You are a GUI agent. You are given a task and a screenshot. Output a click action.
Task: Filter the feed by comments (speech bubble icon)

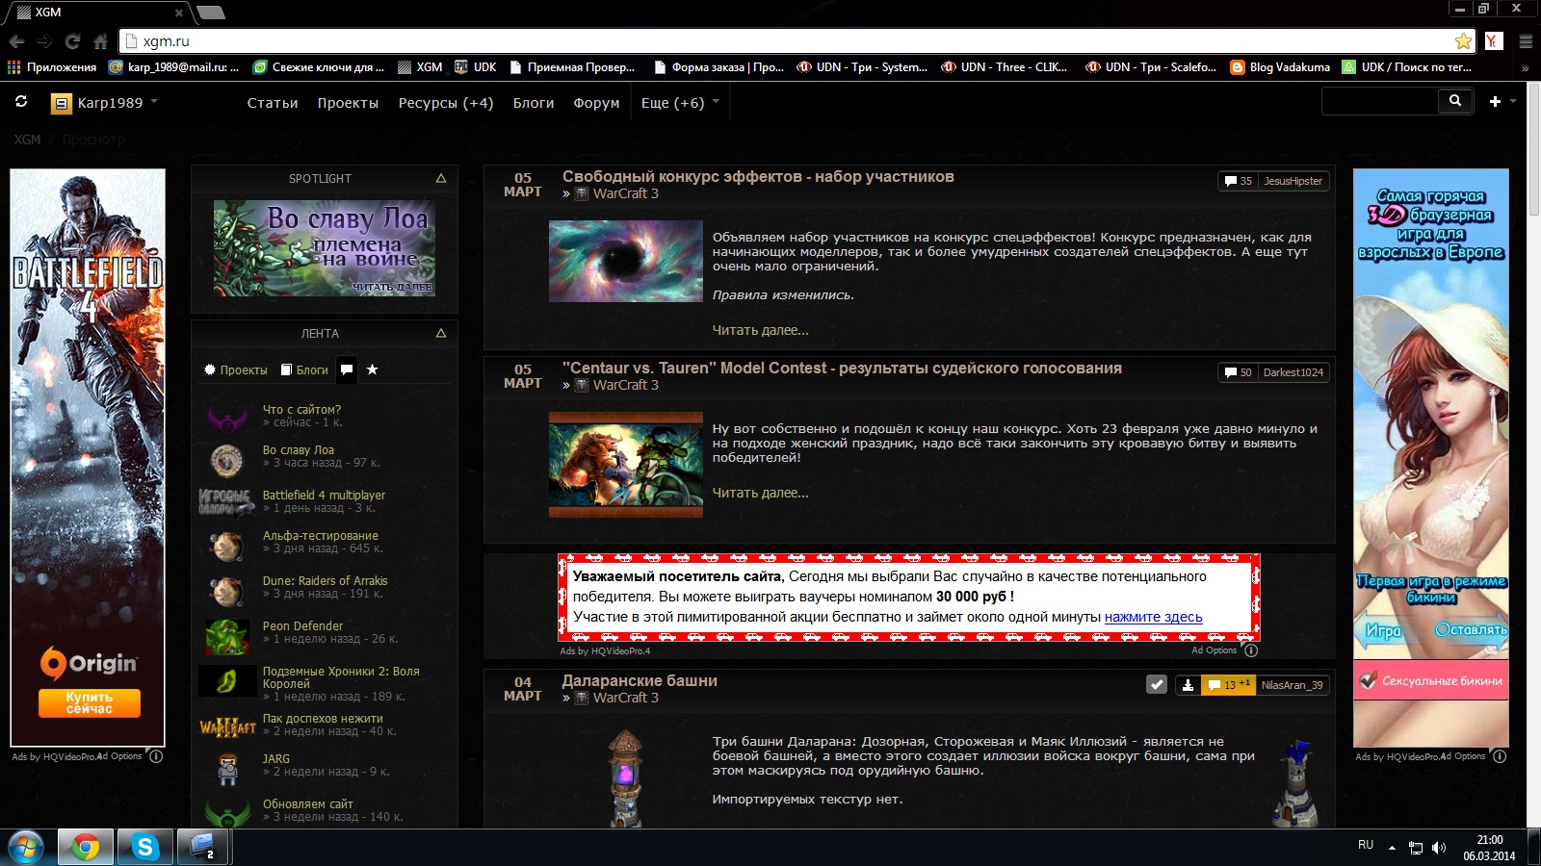pyautogui.click(x=347, y=369)
